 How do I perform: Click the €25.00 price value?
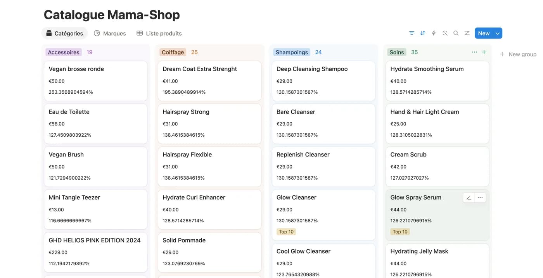(x=398, y=124)
